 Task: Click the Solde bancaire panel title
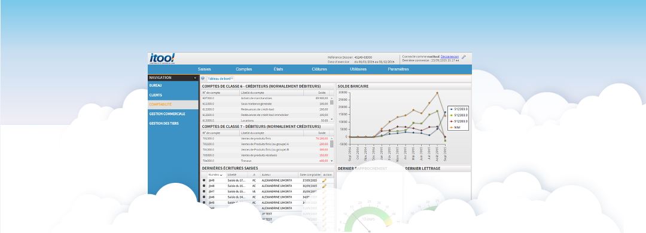pos(353,87)
